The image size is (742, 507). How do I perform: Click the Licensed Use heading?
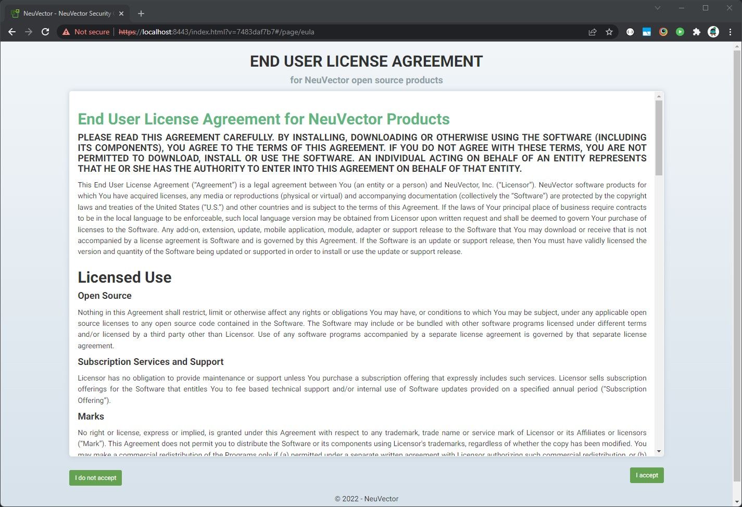coord(124,277)
